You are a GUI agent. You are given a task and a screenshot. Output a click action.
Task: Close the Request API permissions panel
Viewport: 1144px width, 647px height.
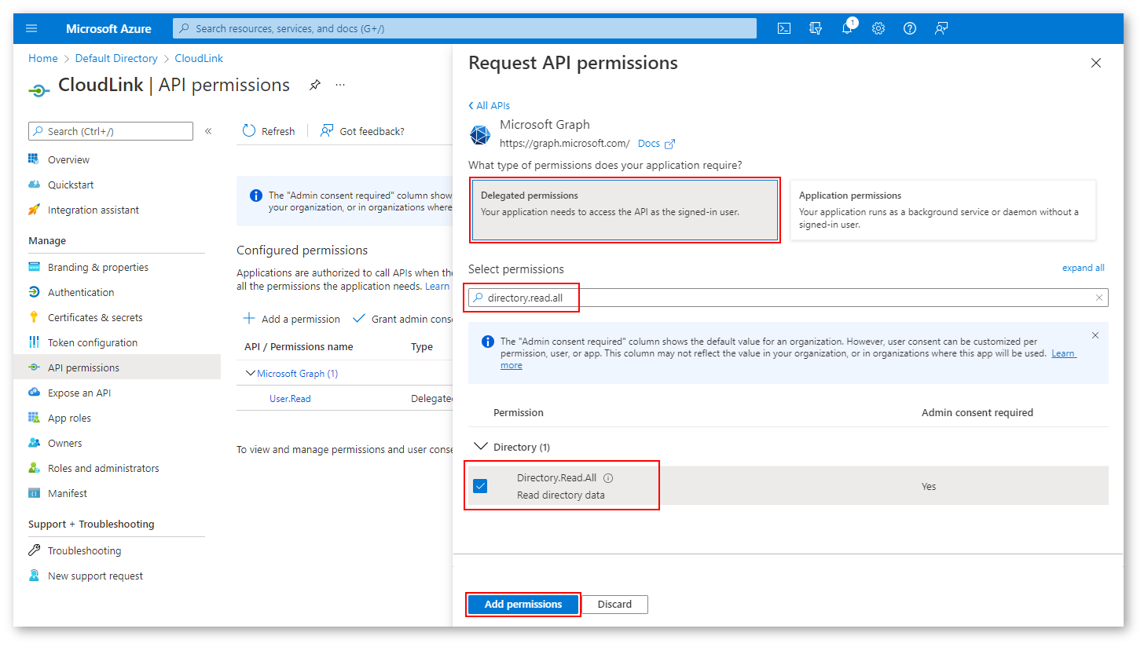pyautogui.click(x=1096, y=63)
